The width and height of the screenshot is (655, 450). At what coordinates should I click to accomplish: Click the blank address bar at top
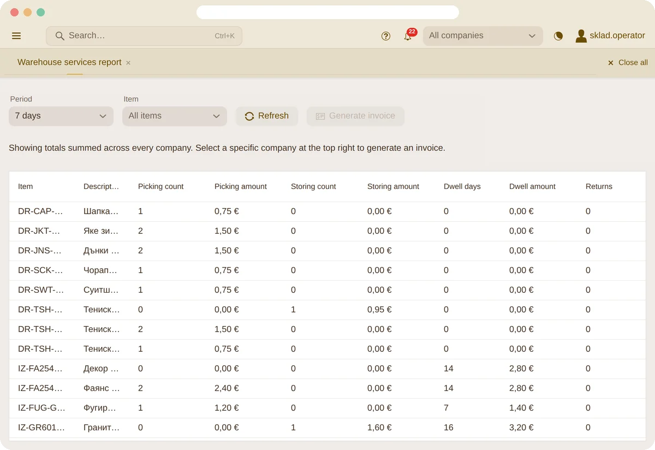pos(327,12)
